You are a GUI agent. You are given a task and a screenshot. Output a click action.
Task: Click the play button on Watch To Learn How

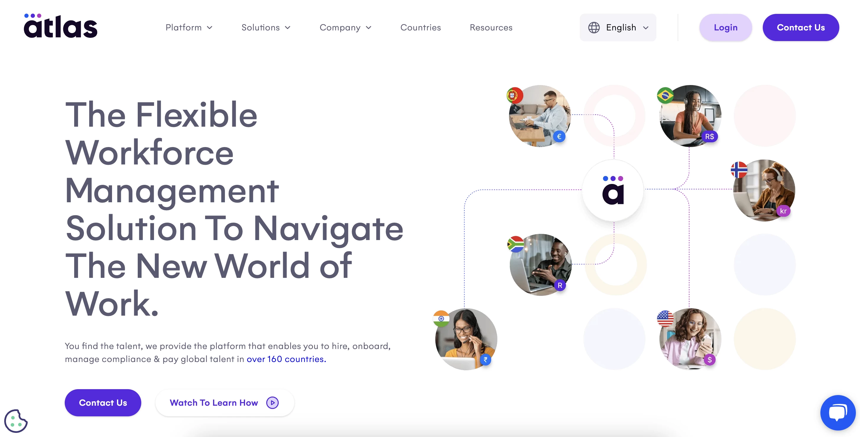pyautogui.click(x=272, y=402)
